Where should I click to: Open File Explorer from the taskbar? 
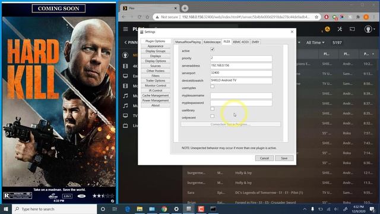point(140,209)
